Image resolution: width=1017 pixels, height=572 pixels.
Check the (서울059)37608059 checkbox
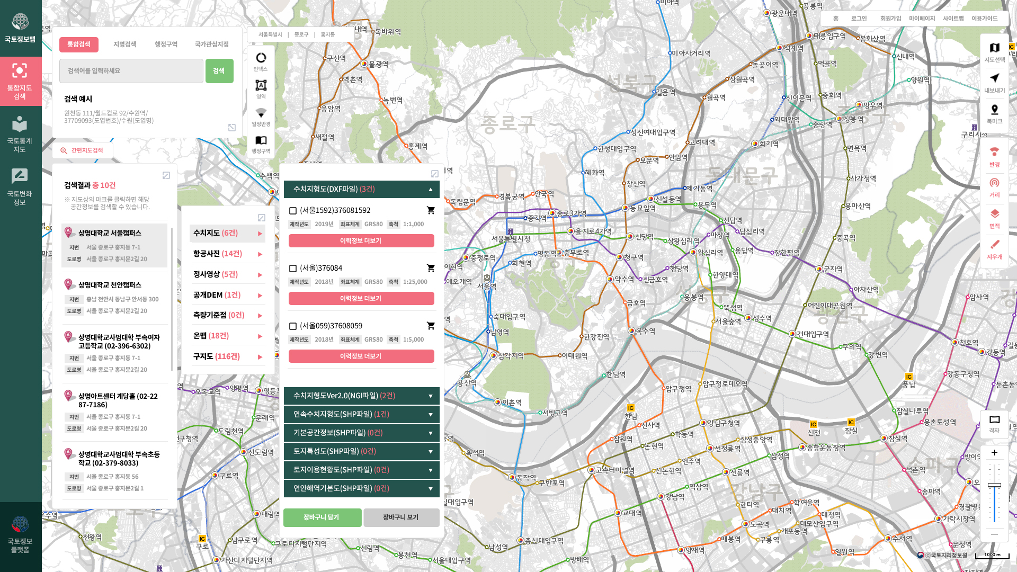[293, 326]
